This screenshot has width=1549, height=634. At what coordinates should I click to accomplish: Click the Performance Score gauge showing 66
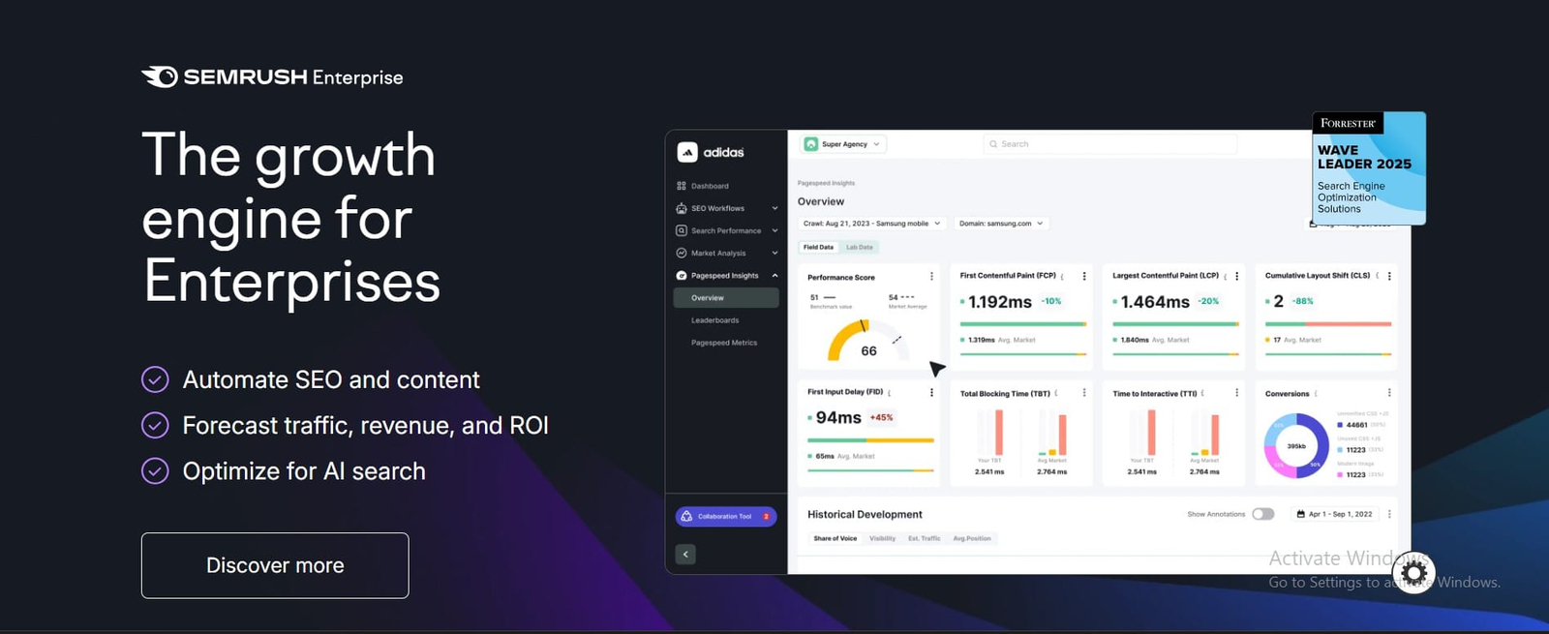pos(867,340)
